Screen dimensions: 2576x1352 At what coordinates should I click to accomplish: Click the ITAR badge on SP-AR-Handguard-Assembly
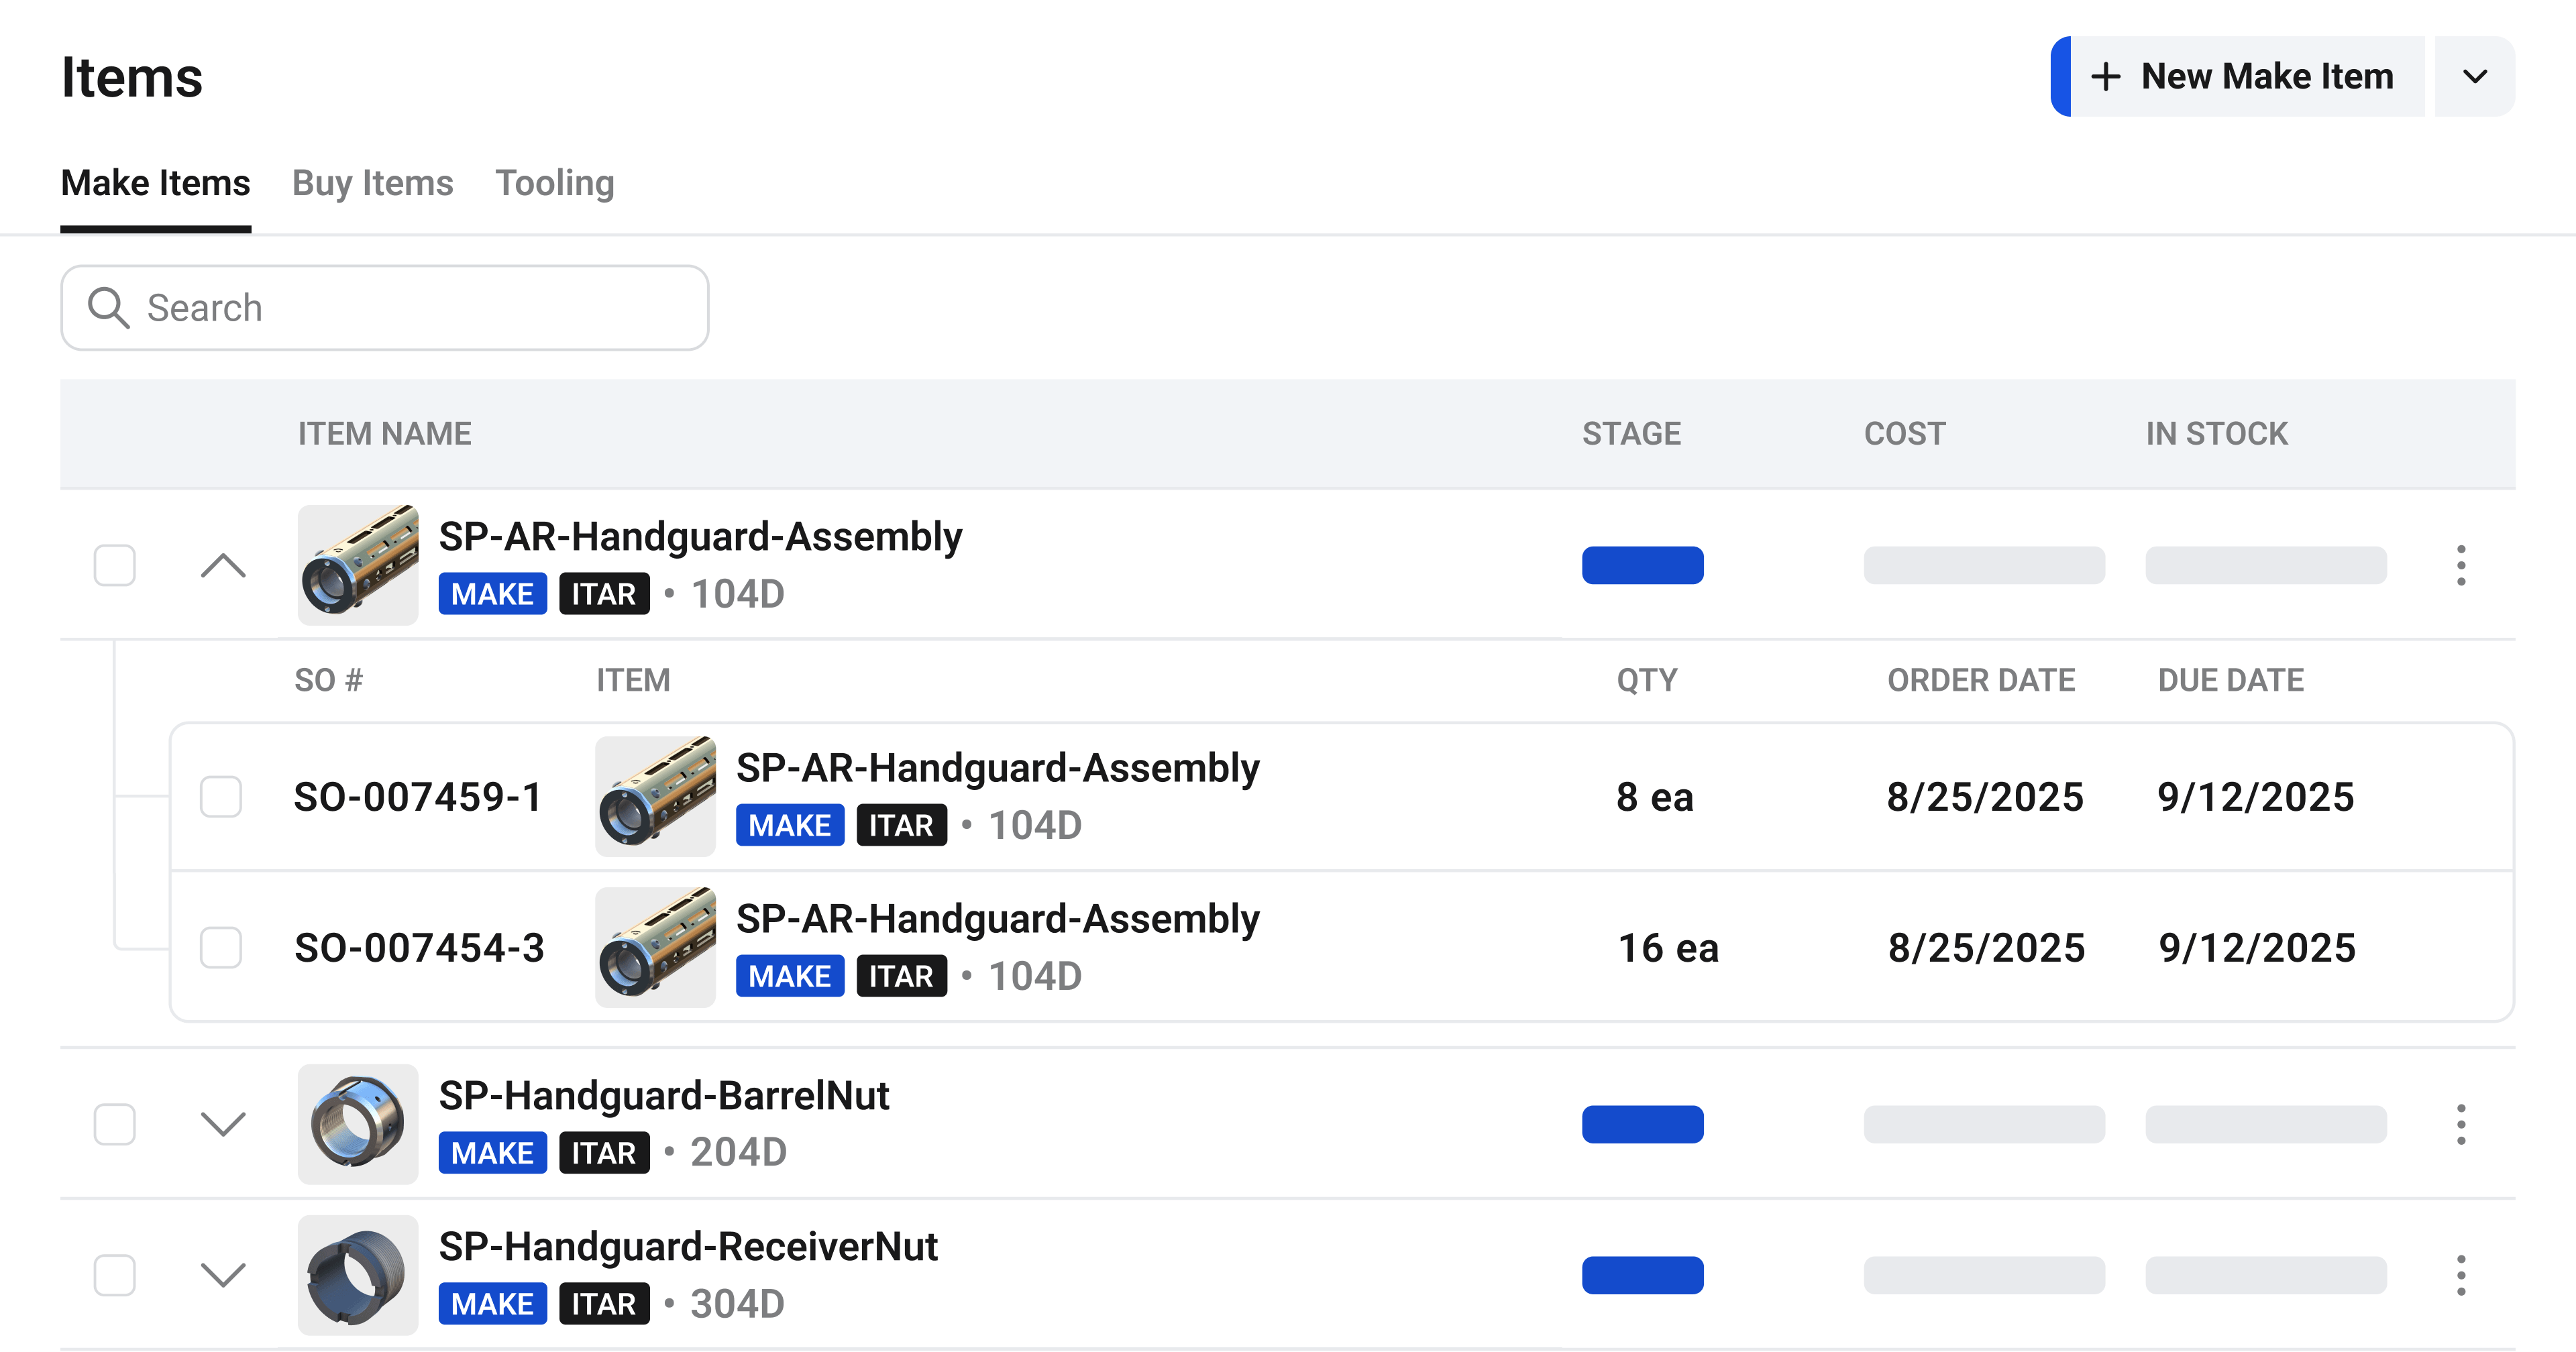click(604, 593)
